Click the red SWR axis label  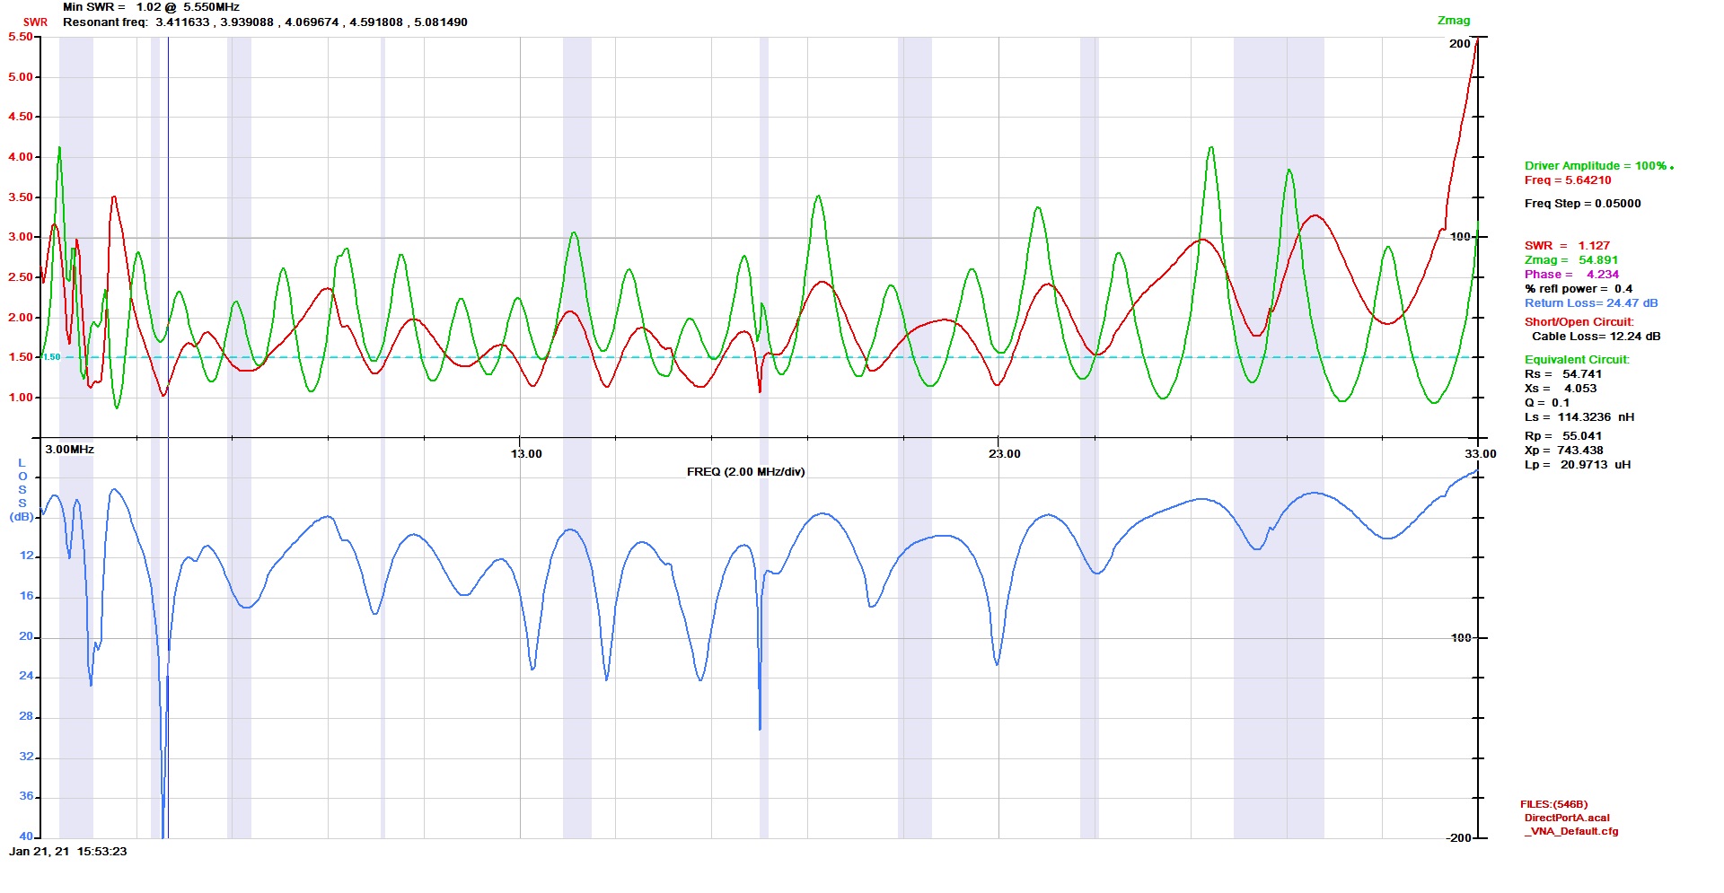point(35,22)
